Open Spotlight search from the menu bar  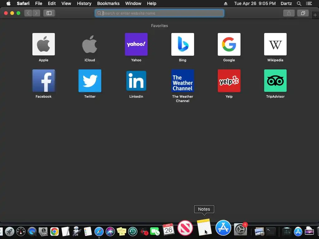299,3
